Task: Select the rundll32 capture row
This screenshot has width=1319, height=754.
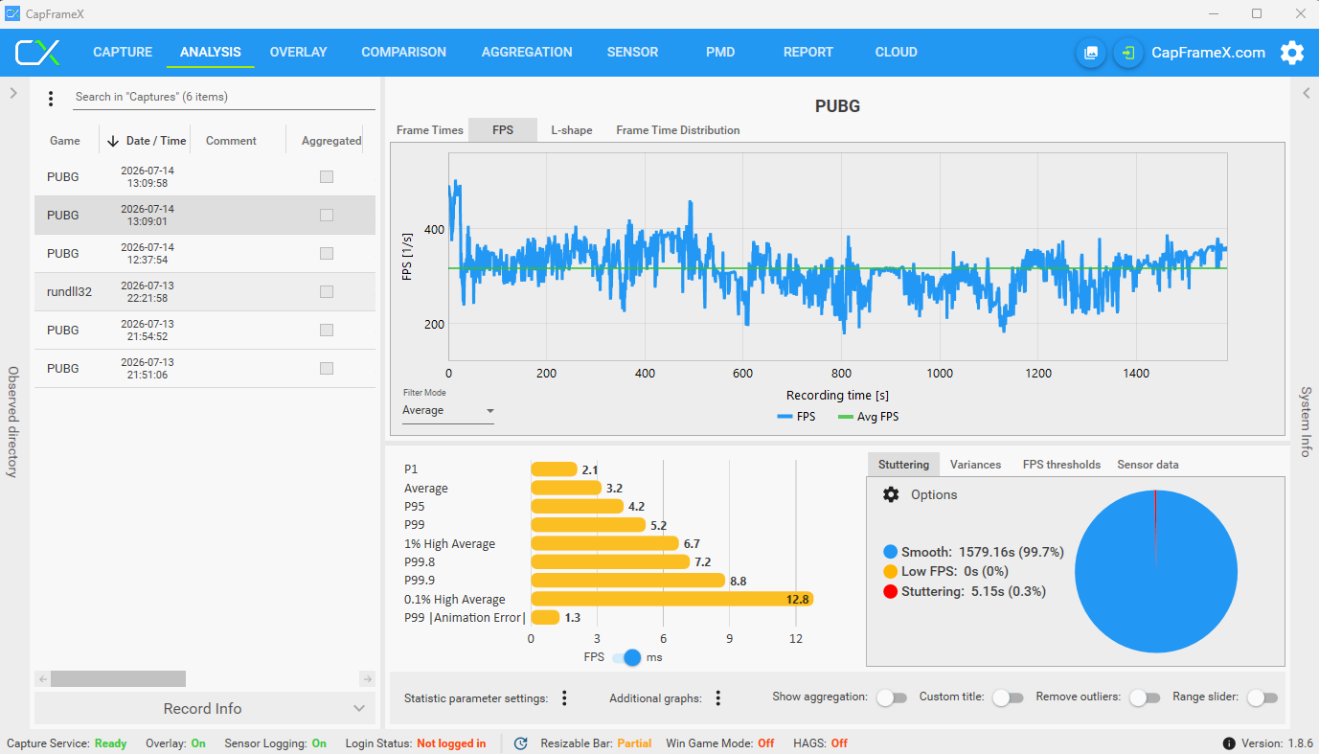Action: point(205,292)
